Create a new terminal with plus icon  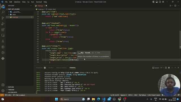pos(161,68)
